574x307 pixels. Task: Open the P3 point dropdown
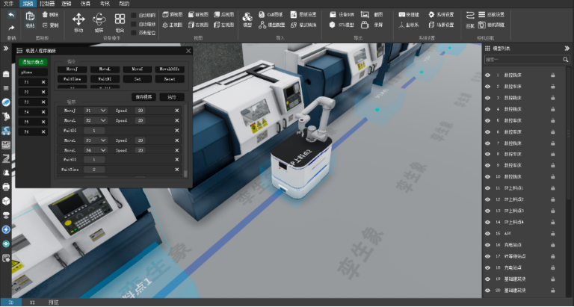click(96, 140)
